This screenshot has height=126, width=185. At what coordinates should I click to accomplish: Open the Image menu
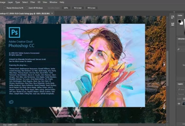coord(3,2)
